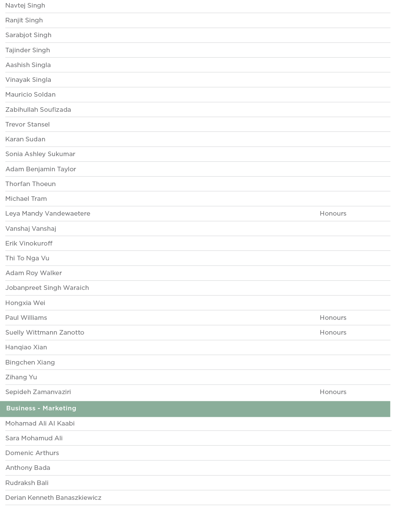Select Derian Kenneth Banaszkiewicz in the list

53,498
